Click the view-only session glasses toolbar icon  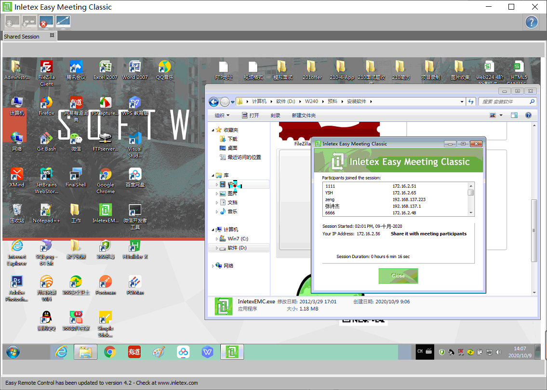tap(29, 22)
